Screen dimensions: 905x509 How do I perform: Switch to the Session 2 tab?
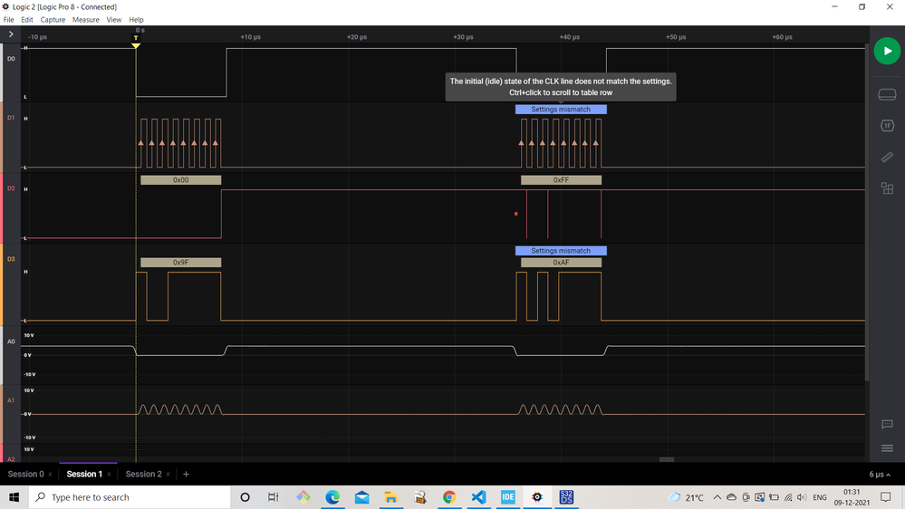point(143,474)
